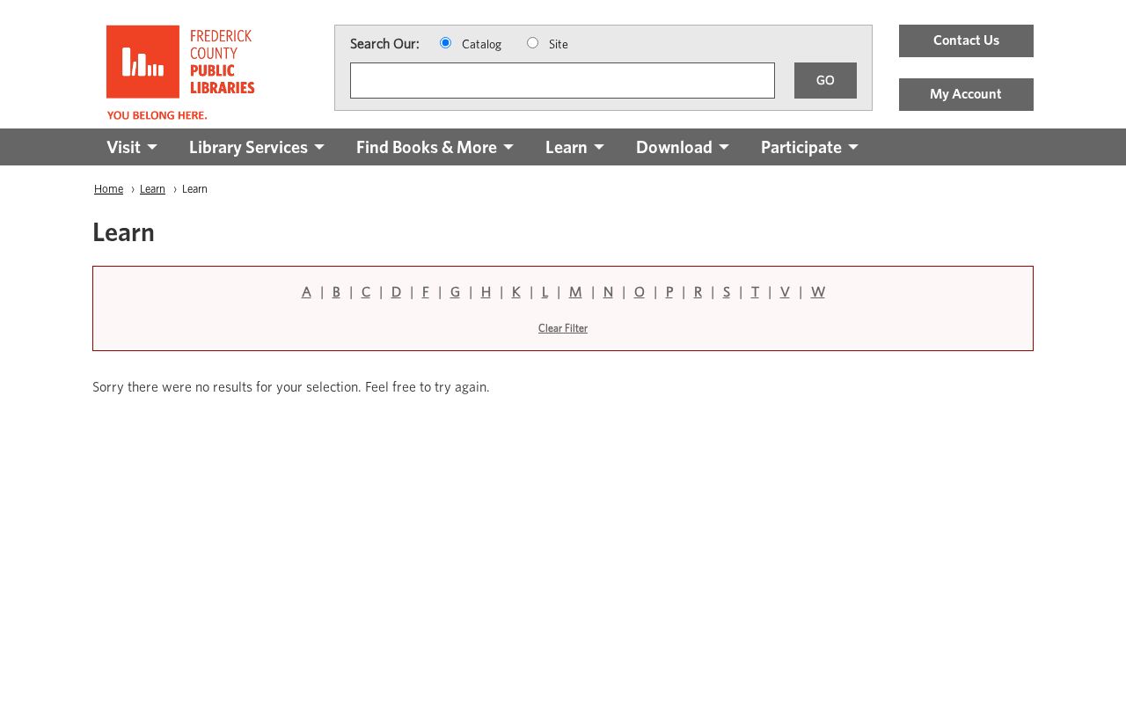The image size is (1126, 704).
Task: Filter results by letter R
Action: 698,292
